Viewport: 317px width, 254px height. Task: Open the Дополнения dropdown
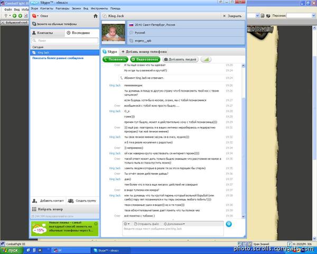coord(174,224)
